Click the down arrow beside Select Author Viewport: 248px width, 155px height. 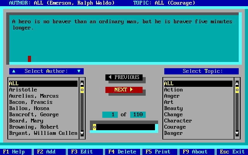pos(79,71)
